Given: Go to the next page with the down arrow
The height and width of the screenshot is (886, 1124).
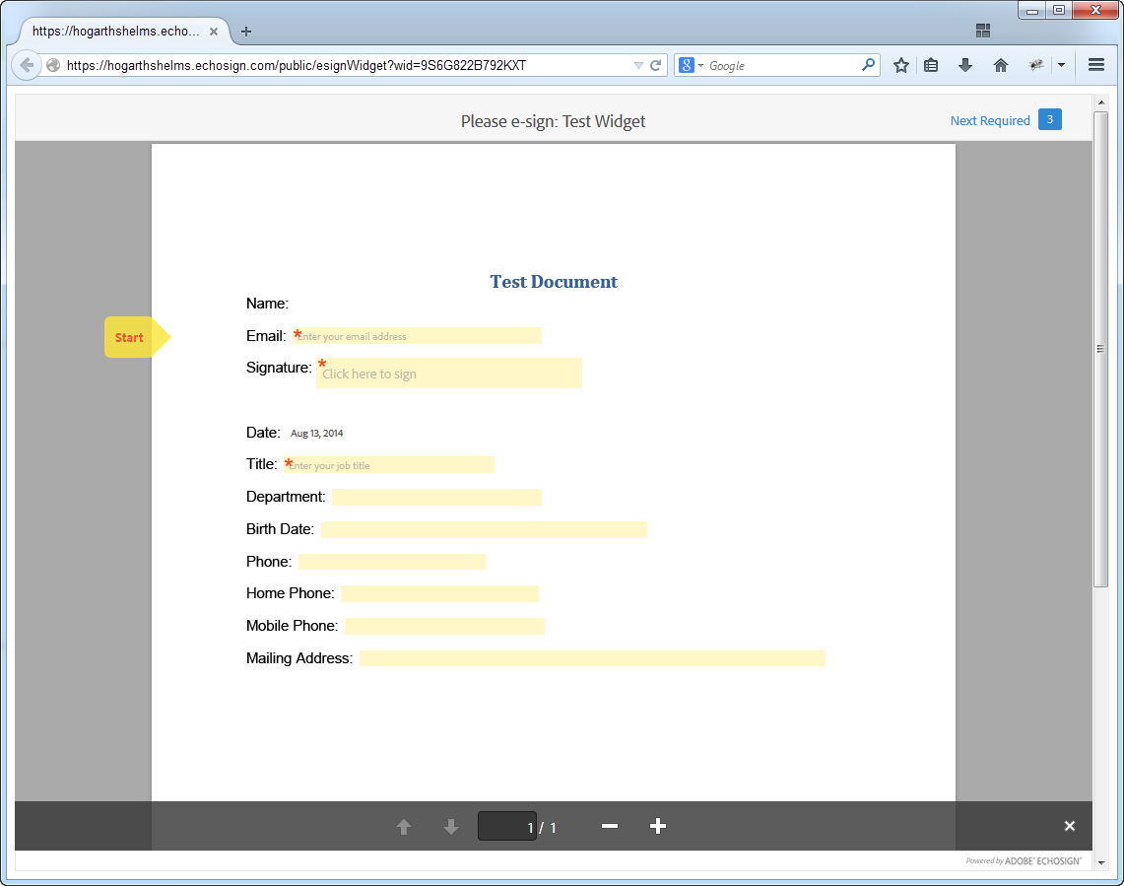Looking at the screenshot, I should pyautogui.click(x=451, y=826).
